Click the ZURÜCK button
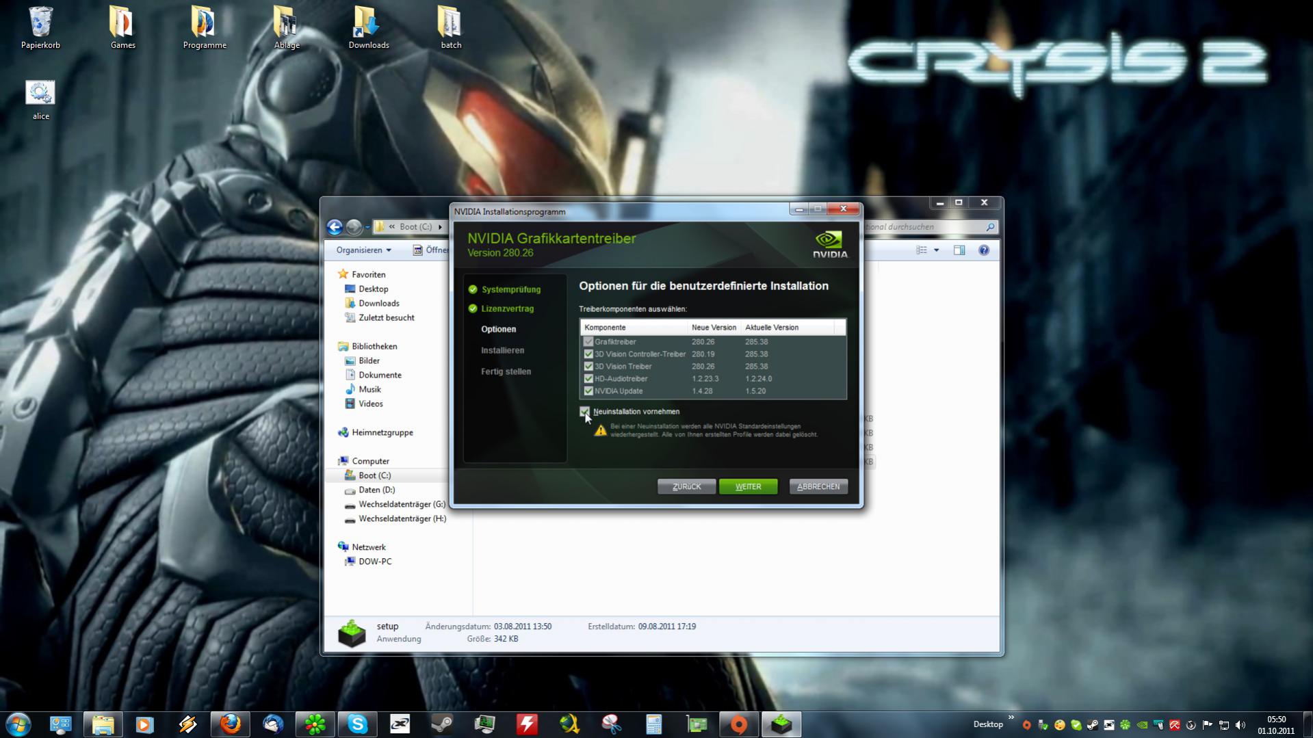The width and height of the screenshot is (1313, 738). point(686,486)
